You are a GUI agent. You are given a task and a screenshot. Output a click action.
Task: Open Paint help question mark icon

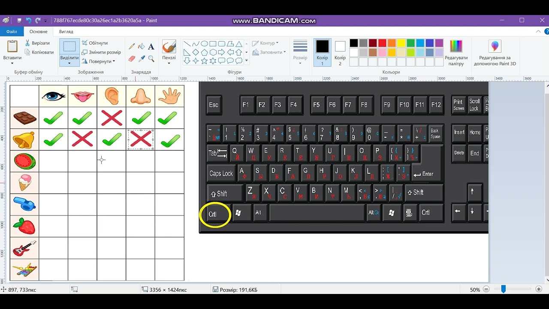pyautogui.click(x=547, y=31)
